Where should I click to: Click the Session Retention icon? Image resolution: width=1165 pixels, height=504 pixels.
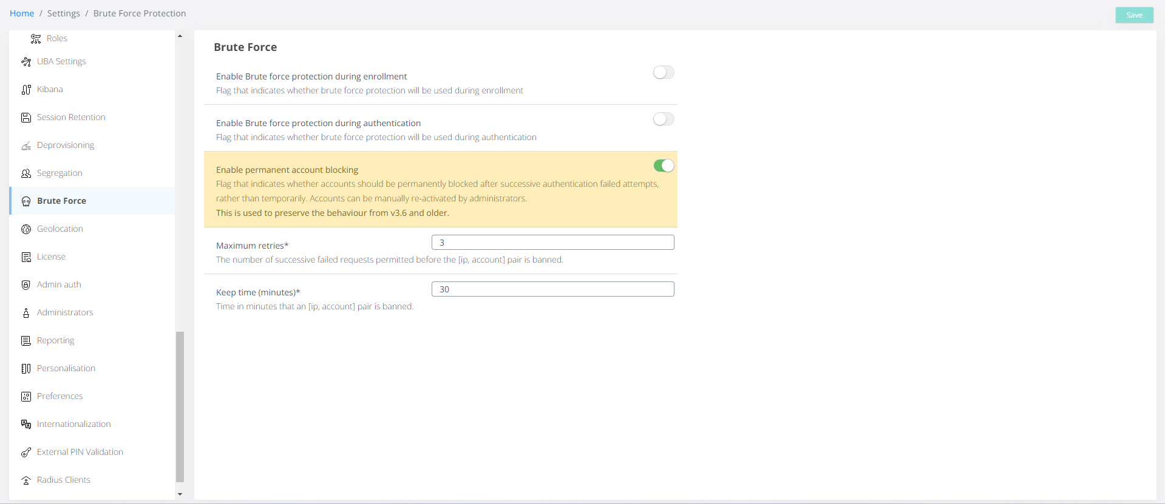tap(26, 118)
